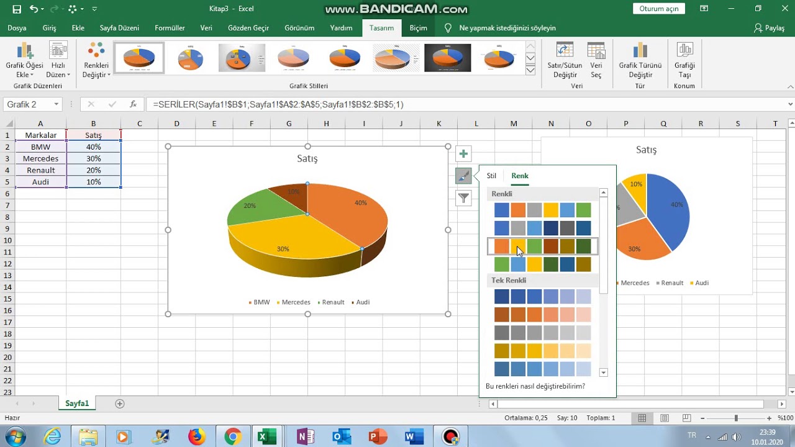795x447 pixels.
Task: Open the Formüller ribbon tab
Action: click(170, 28)
